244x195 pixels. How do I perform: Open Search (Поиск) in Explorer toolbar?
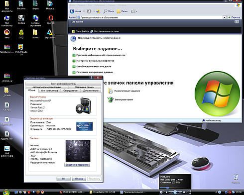(109, 11)
